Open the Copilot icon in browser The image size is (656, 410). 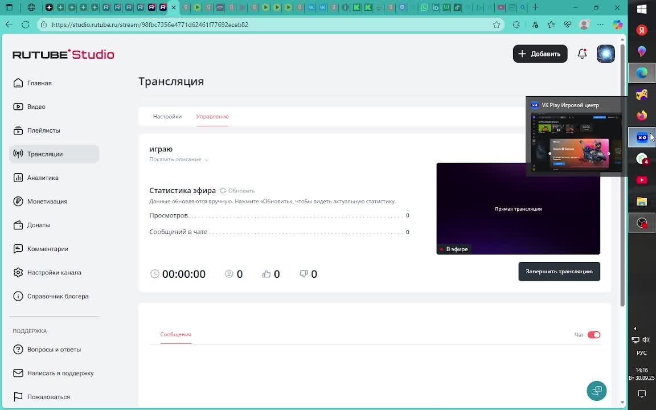(x=617, y=24)
